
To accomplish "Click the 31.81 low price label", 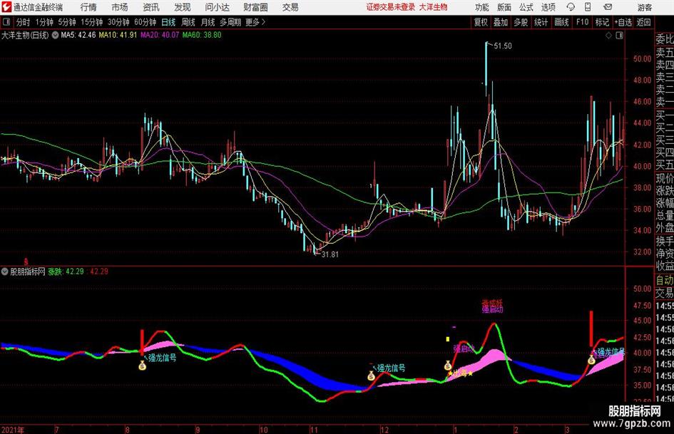I will coord(330,254).
